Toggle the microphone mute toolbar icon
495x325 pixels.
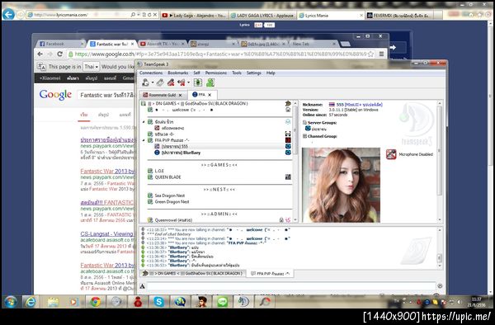point(171,82)
